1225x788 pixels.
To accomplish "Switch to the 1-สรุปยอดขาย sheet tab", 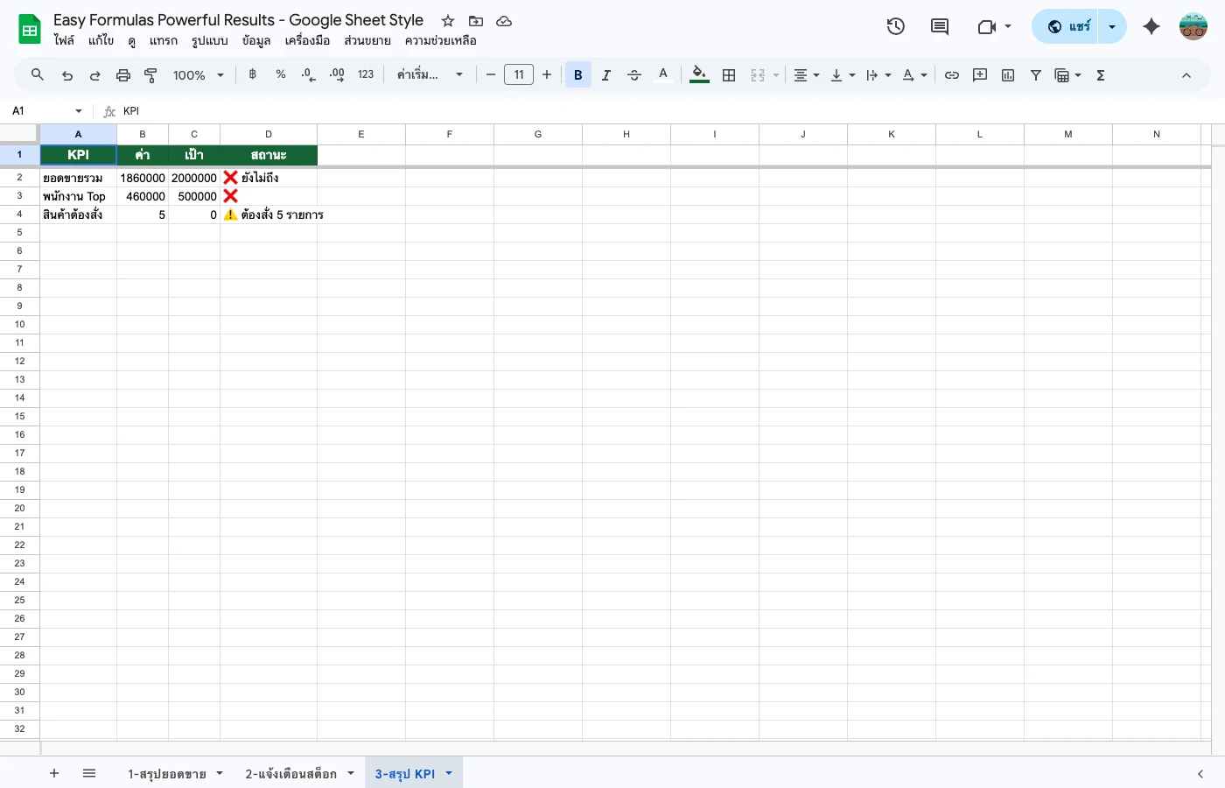I will tap(168, 773).
